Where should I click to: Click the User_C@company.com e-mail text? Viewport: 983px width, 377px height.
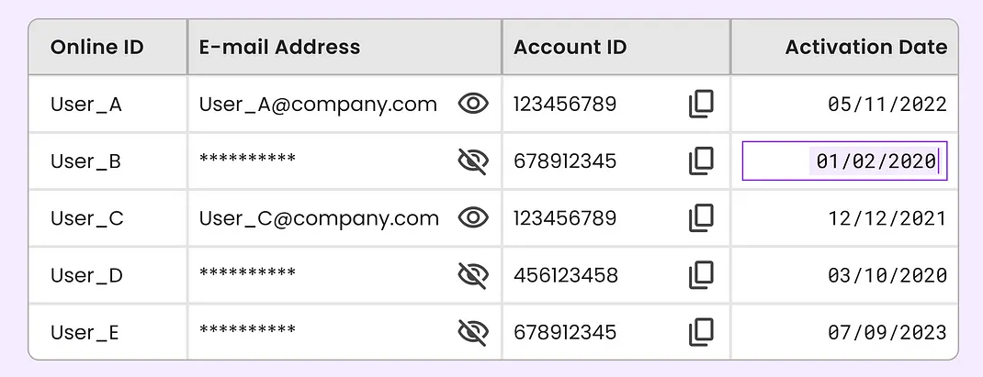pyautogui.click(x=319, y=218)
